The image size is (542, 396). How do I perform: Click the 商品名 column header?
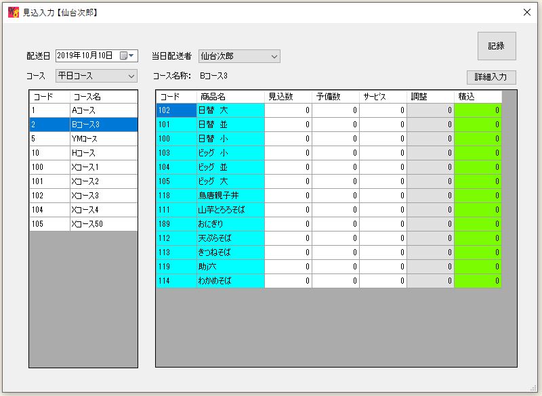[230, 97]
